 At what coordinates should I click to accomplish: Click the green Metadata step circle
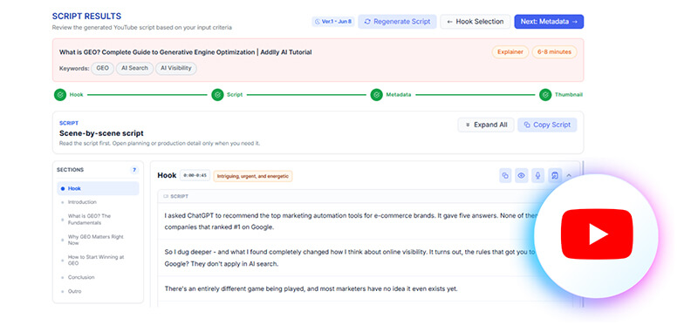point(377,95)
